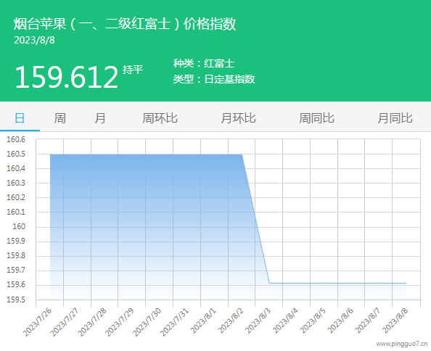This screenshot has width=431, height=351.
Task: Open the 月同比 tab
Action: [x=395, y=118]
